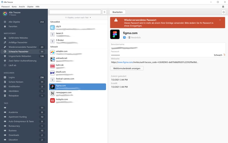Image resolution: width=228 pixels, height=143 pixels.
Task: Select the Apartment Hunting tag
Action: [18, 117]
